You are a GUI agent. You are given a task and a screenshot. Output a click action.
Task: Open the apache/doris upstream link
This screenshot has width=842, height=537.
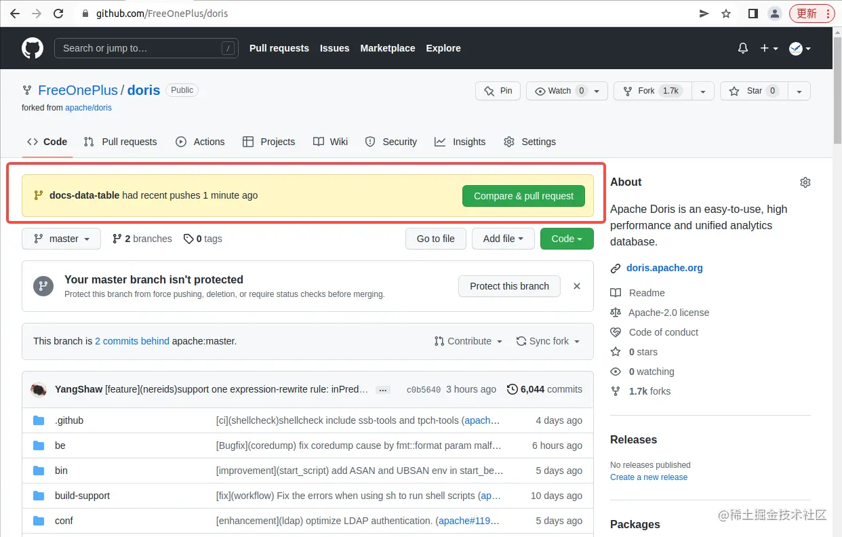88,108
